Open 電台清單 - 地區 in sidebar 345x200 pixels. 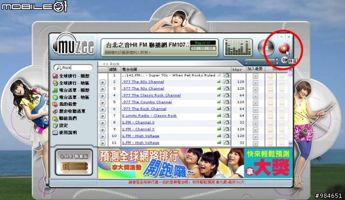[71, 97]
